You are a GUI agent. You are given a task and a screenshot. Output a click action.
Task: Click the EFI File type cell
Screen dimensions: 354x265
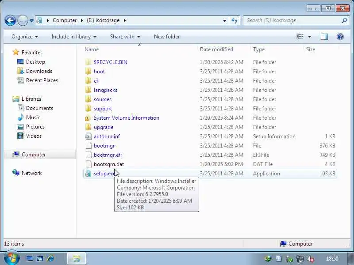[261, 155]
